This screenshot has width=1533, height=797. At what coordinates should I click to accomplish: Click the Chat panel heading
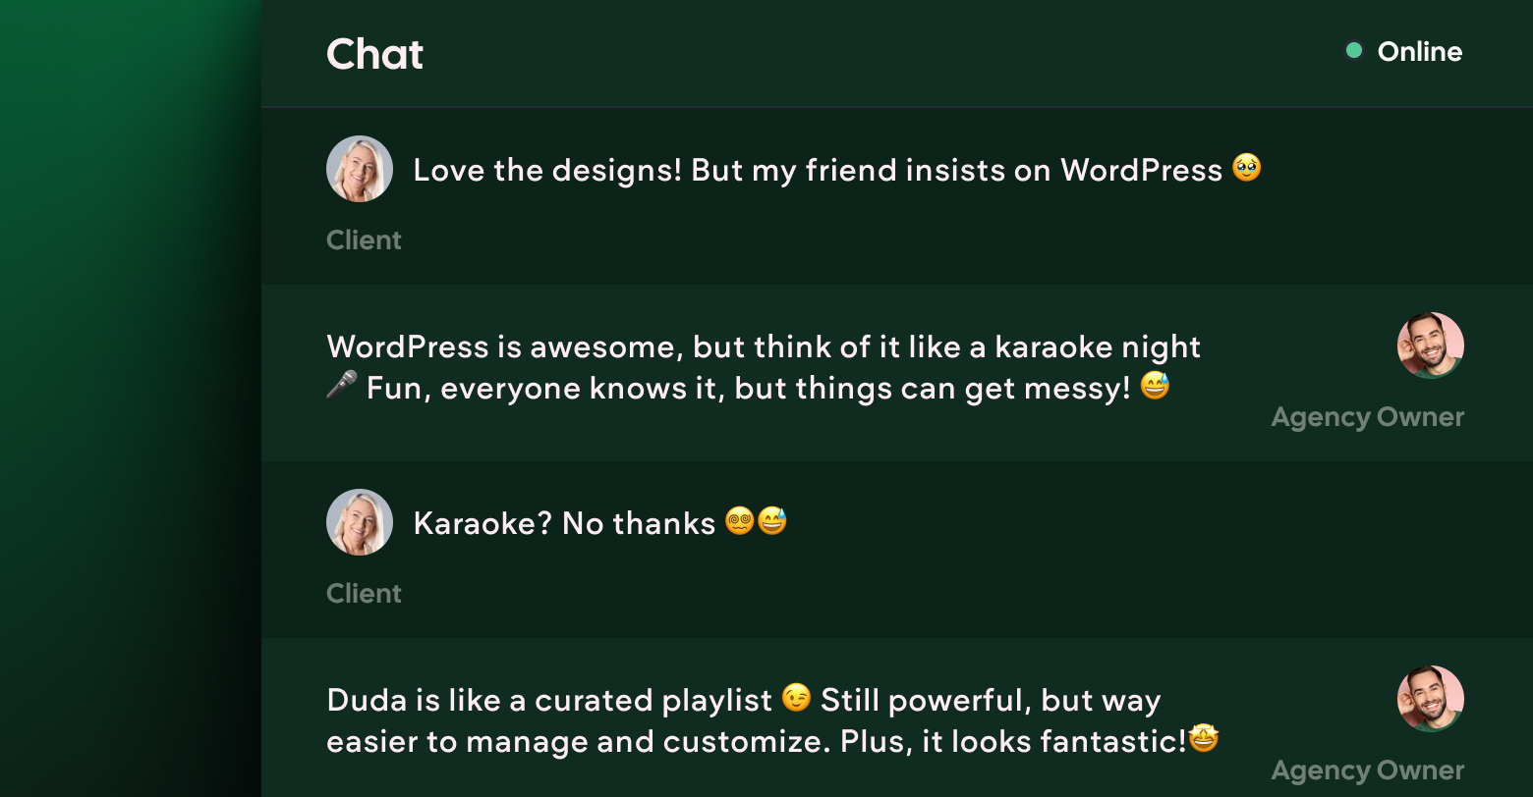click(x=374, y=54)
